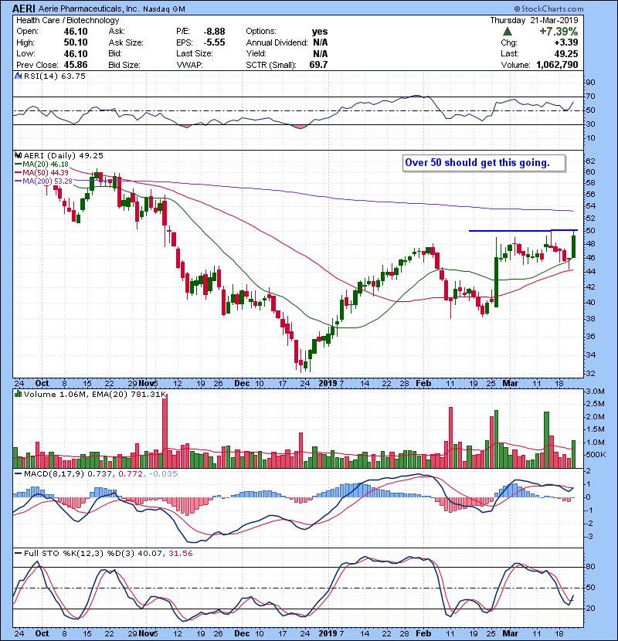Click the -3 level on MACD axis
Viewport: 618px width, 641px height.
[x=589, y=536]
